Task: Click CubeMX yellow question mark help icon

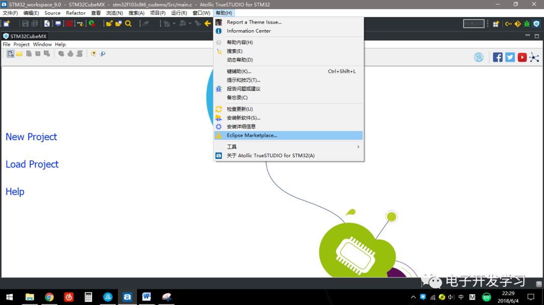Action: point(93,54)
